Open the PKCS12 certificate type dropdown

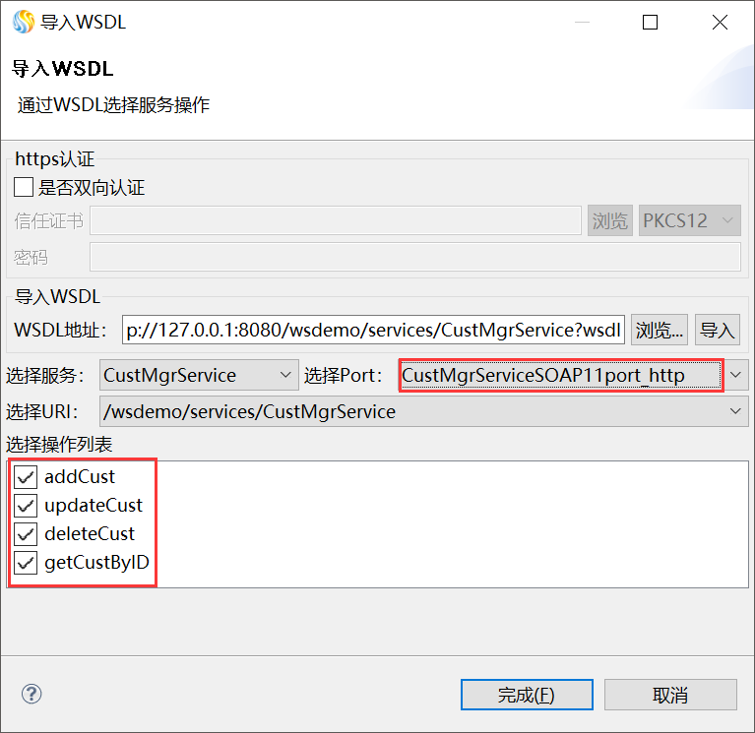point(689,220)
